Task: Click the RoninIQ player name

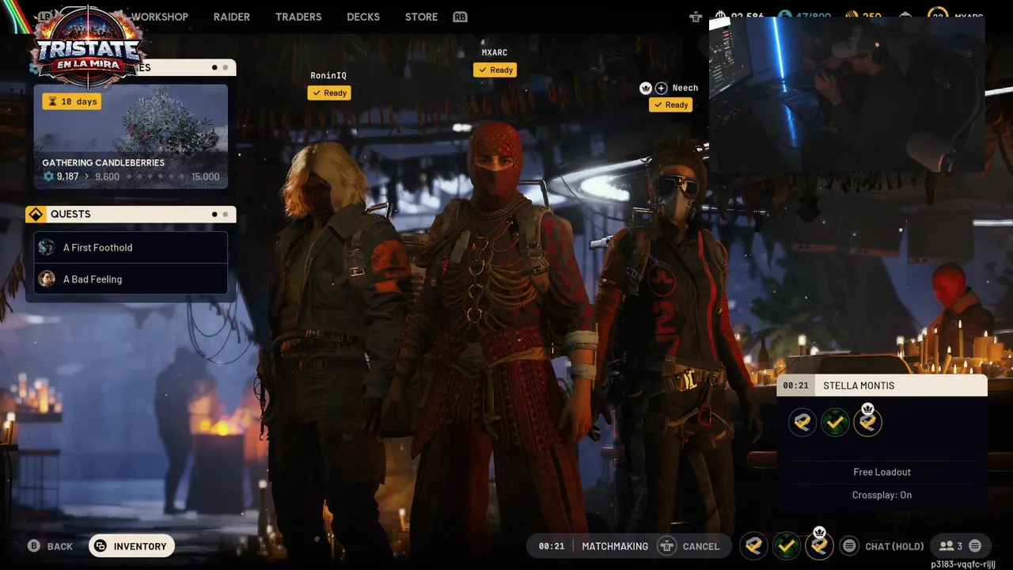Action: (328, 76)
